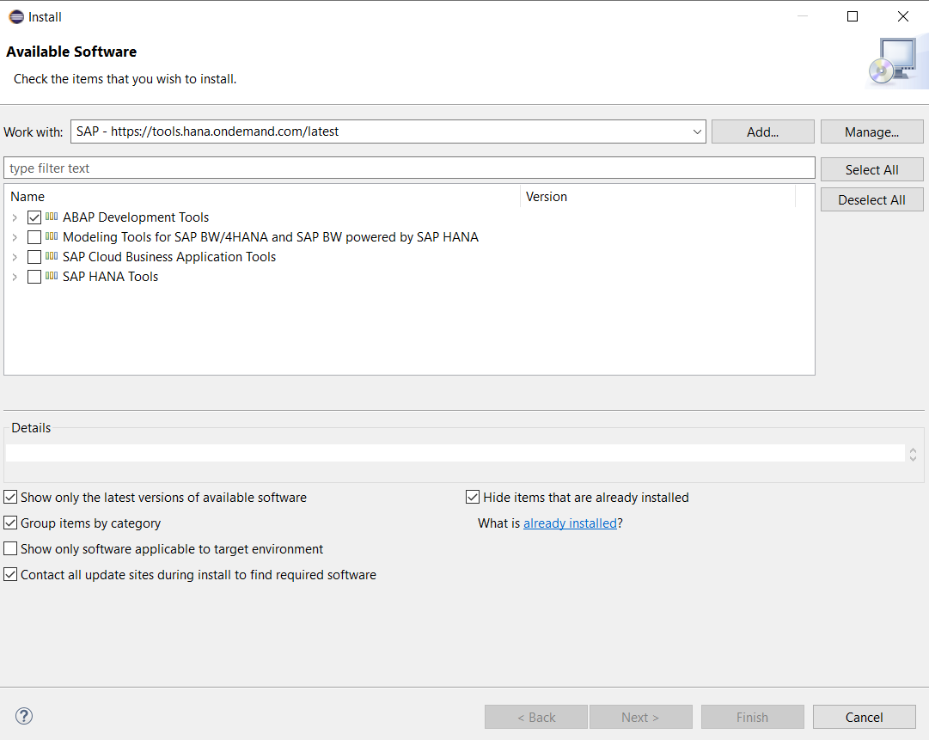This screenshot has height=740, width=929.
Task: Expand the ABAP Development Tools tree node
Action: (x=14, y=217)
